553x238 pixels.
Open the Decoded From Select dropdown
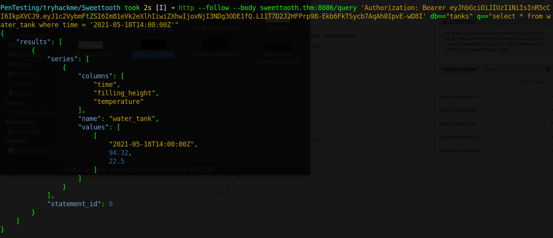tap(492, 69)
